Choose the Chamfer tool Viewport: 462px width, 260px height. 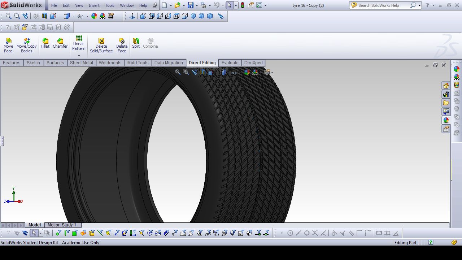coord(60,43)
